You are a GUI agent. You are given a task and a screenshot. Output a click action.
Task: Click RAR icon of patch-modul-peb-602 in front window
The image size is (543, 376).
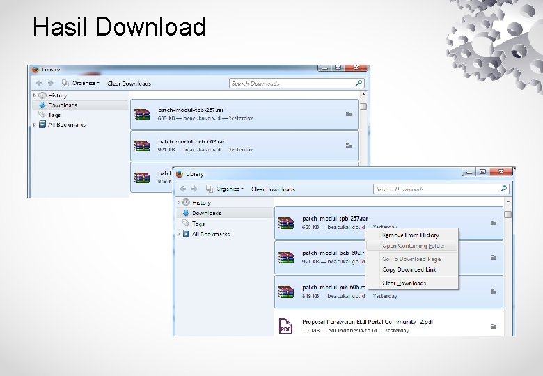point(285,257)
